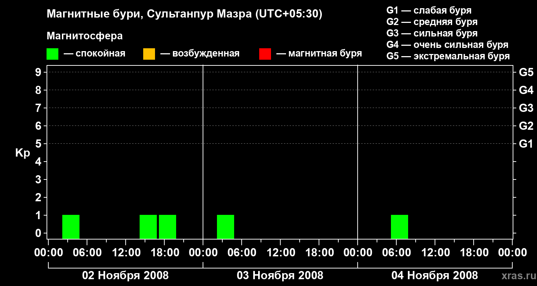Click the 06:00 time label above 02 Ноября
The image size is (537, 286).
[x=87, y=252]
